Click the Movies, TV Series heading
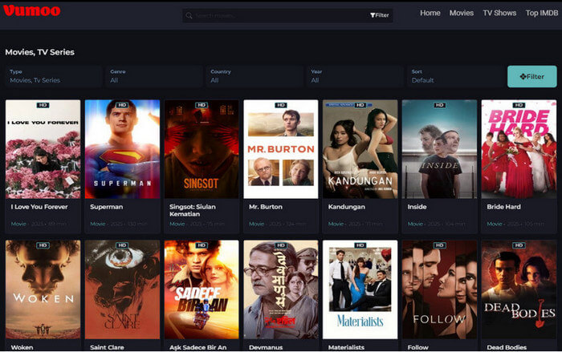Screen dimensions: 562x352 (x=40, y=52)
